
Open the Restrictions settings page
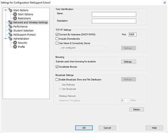24,18
